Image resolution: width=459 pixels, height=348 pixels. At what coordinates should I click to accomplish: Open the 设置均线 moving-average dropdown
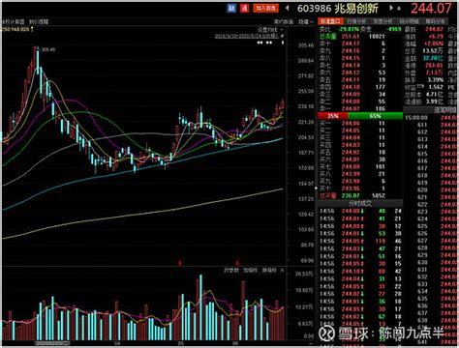(x=271, y=30)
